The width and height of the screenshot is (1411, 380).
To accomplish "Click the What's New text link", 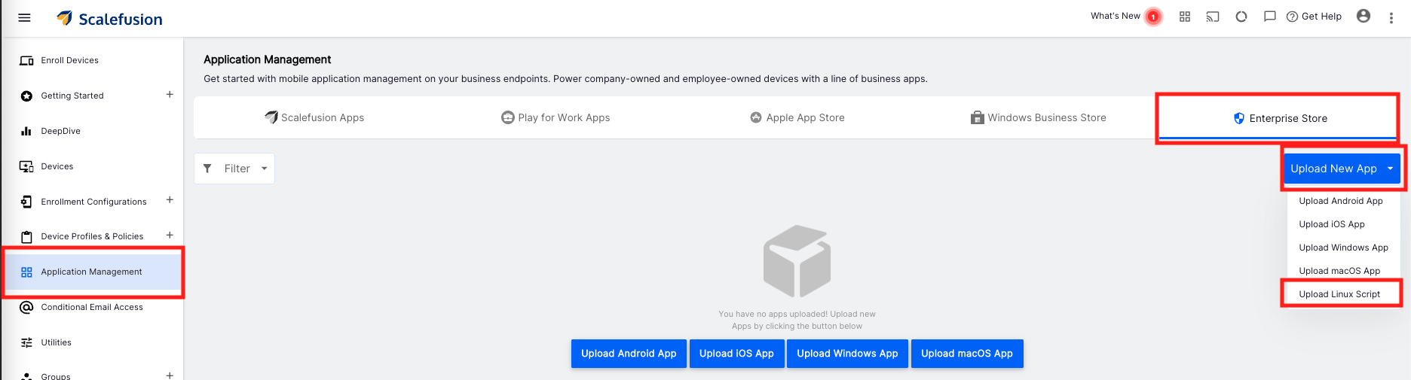I will (1115, 16).
